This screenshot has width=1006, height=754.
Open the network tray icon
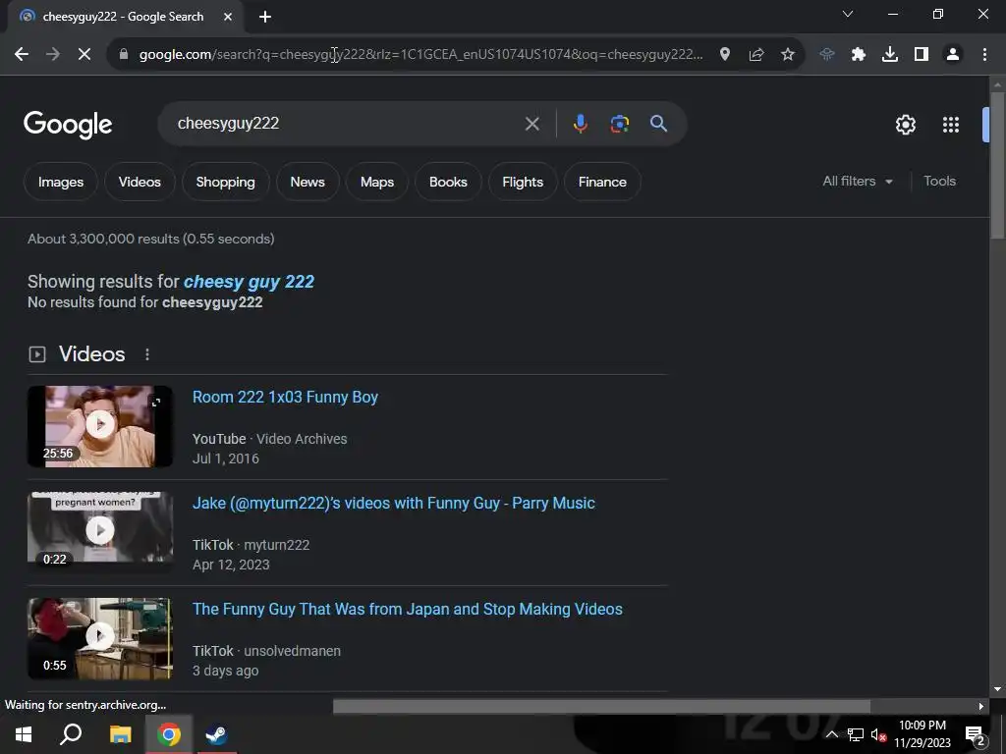[855, 734]
